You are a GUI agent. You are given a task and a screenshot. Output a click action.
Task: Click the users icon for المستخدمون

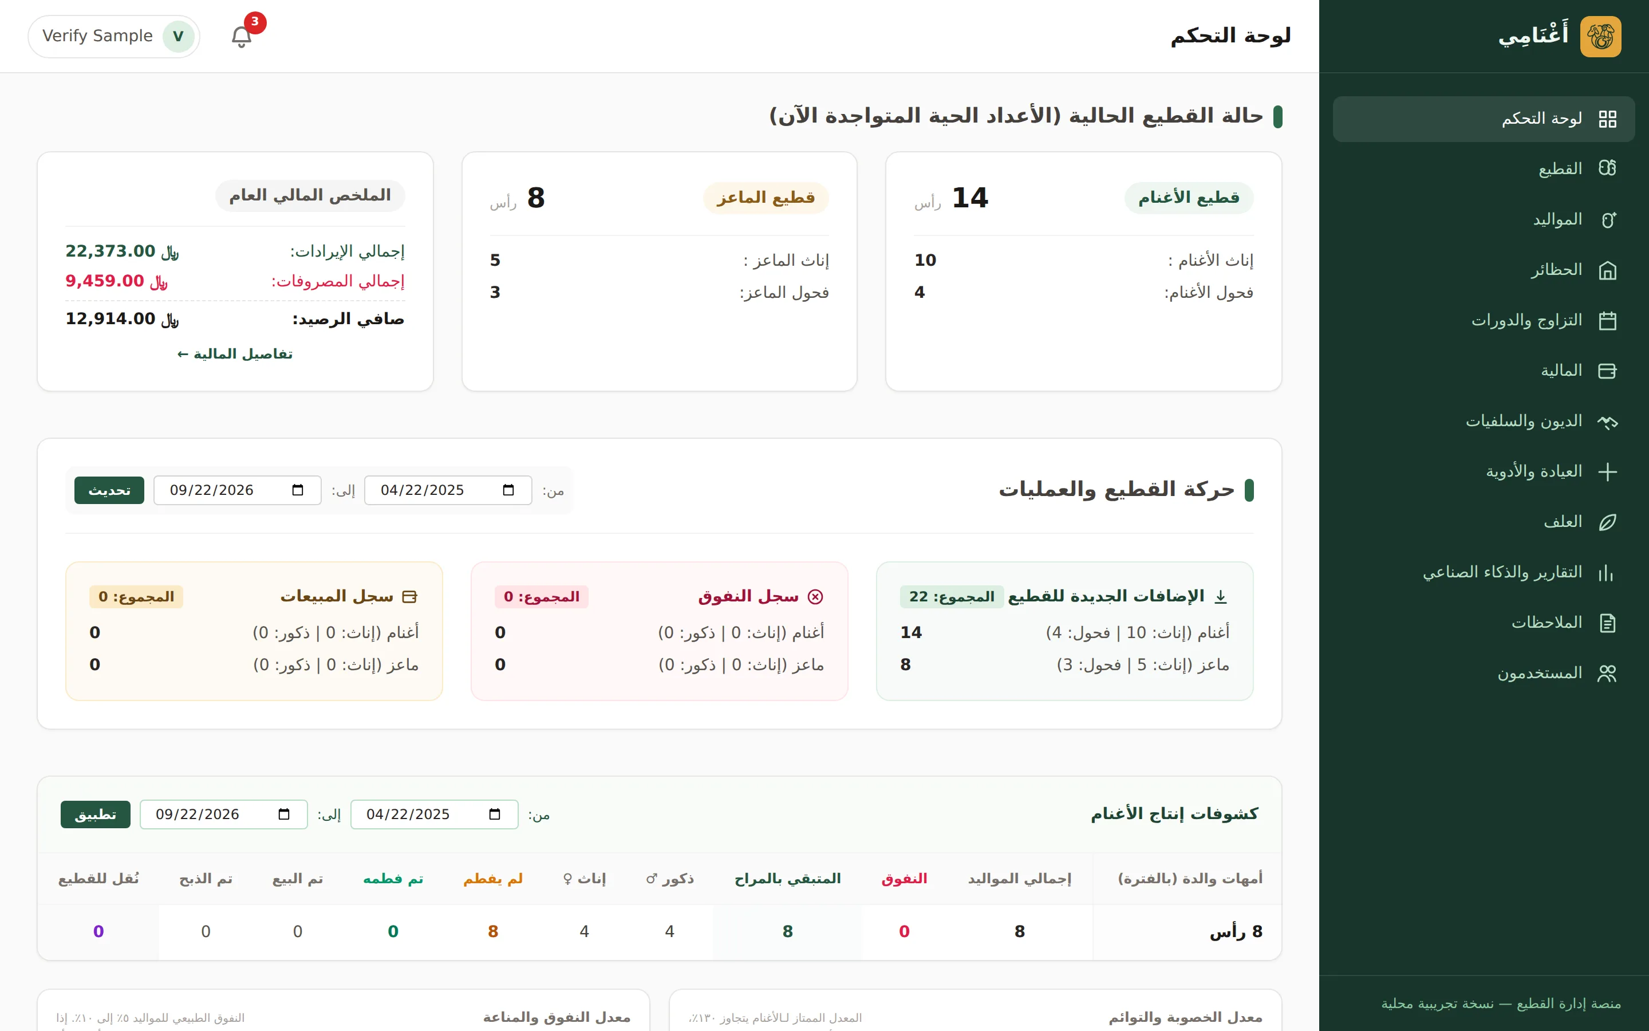[1607, 674]
